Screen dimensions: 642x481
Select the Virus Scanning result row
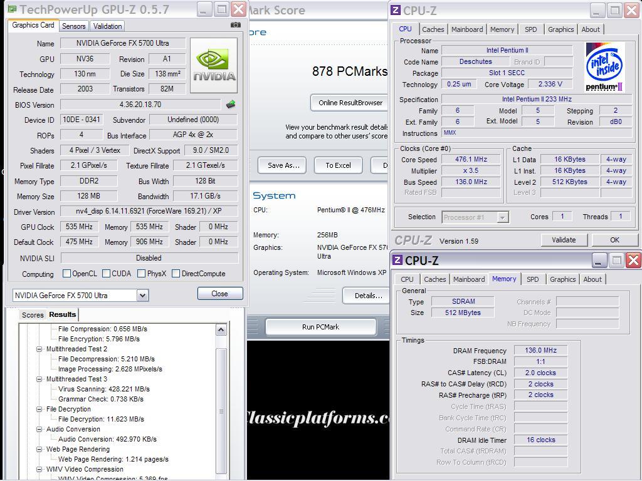(104, 389)
